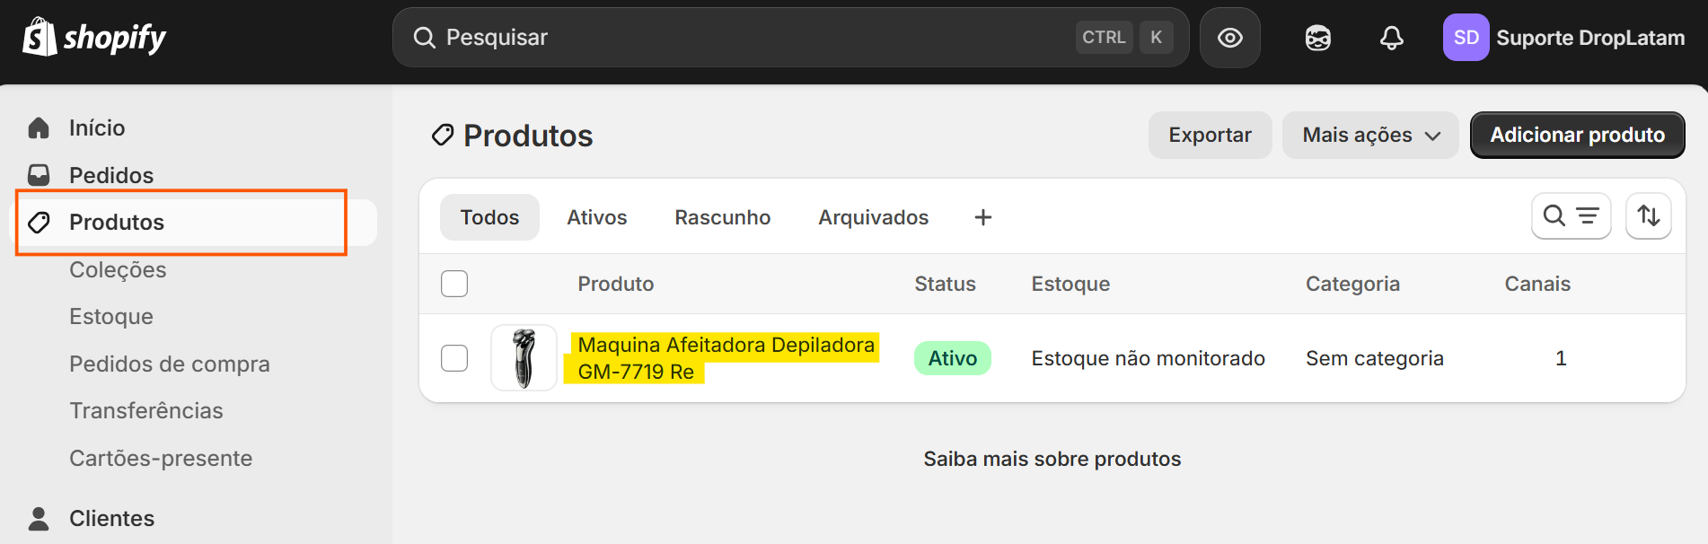The height and width of the screenshot is (544, 1708).
Task: Click the Exportar button
Action: [1210, 136]
